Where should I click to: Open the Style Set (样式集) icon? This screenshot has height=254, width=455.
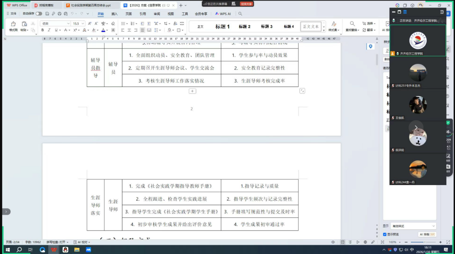point(333,26)
